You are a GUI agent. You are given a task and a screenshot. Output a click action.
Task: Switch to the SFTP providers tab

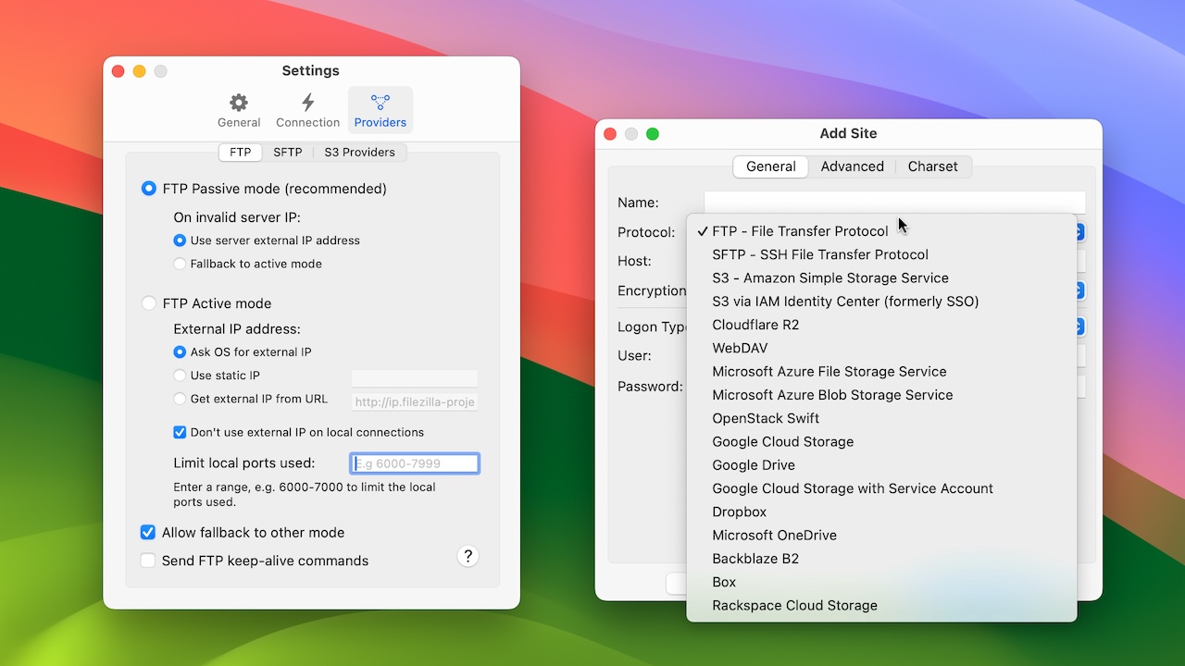(x=288, y=153)
